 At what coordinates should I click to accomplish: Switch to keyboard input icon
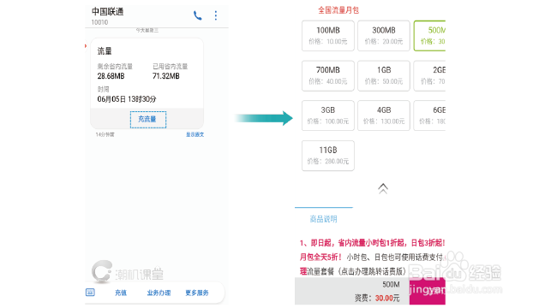(90, 292)
